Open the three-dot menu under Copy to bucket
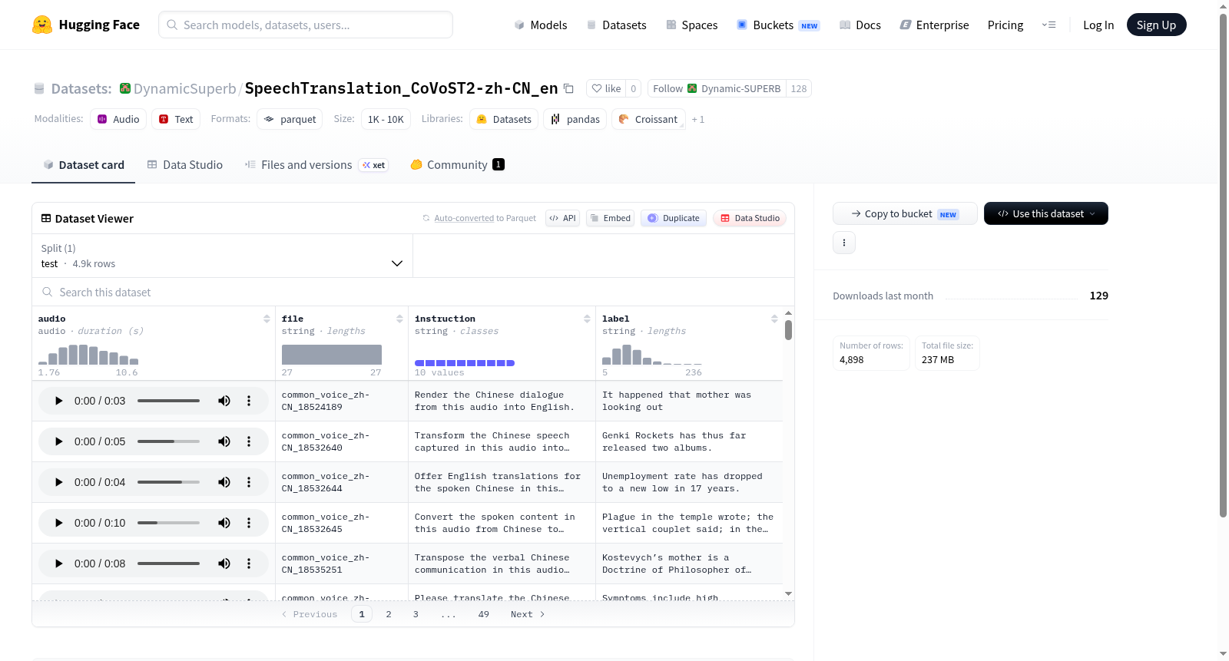This screenshot has width=1229, height=661. coord(844,243)
